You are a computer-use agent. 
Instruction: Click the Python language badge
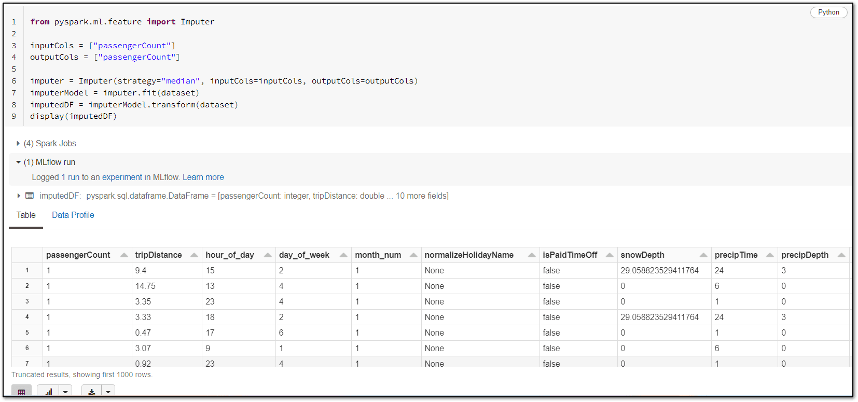click(x=828, y=12)
